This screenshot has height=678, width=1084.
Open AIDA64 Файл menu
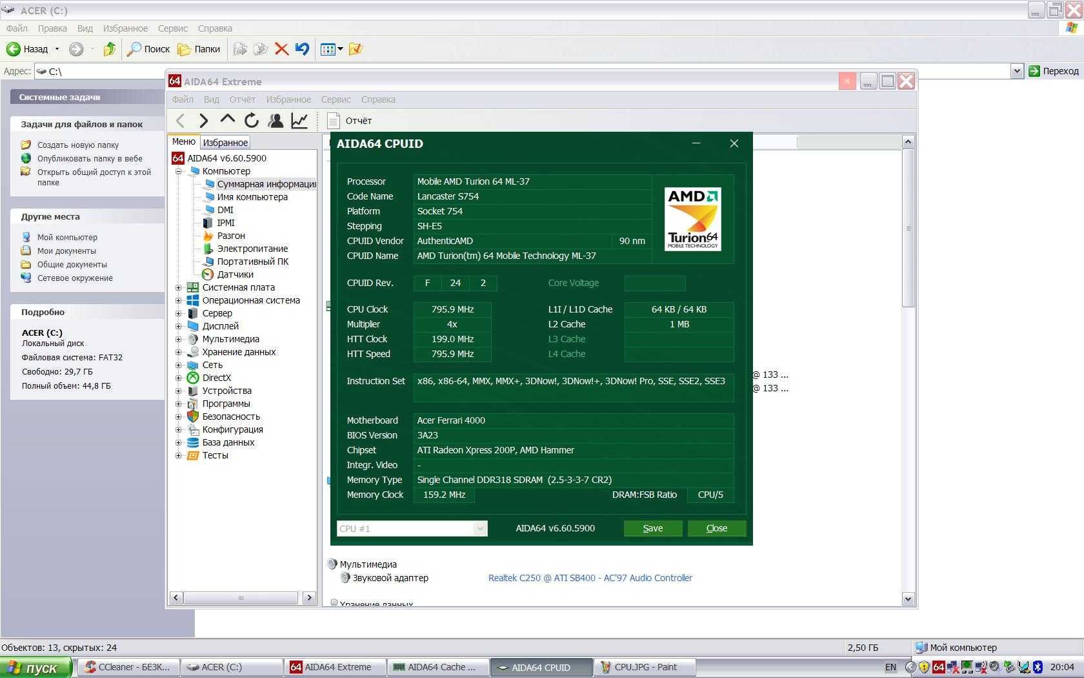(x=183, y=99)
